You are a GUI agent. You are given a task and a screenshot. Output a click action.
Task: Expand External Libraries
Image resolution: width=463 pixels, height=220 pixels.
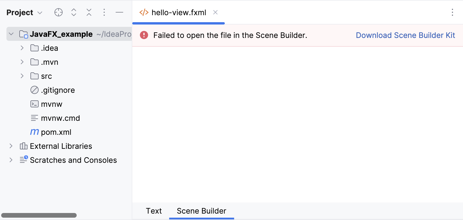tap(11, 146)
